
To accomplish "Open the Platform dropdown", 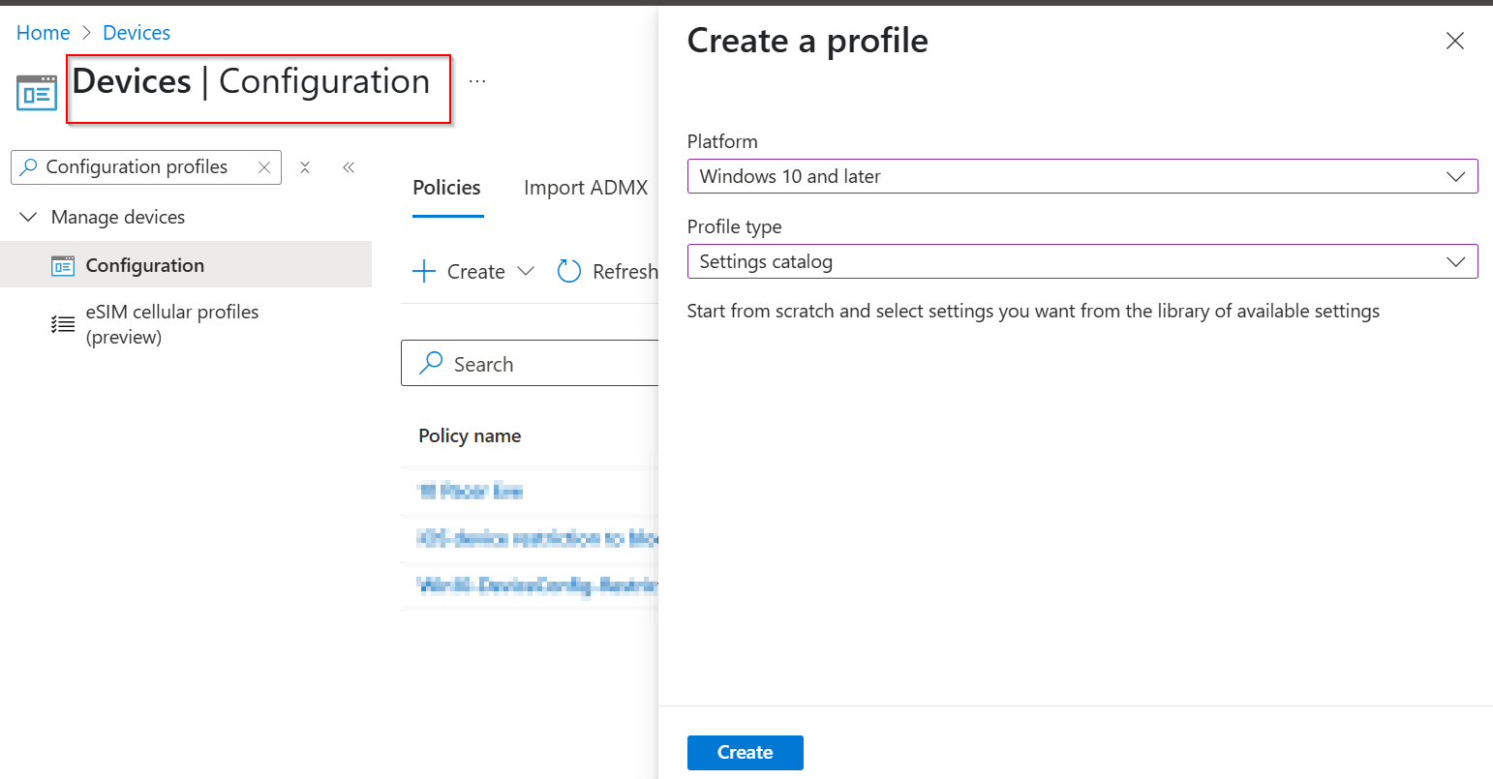I will coord(1082,176).
